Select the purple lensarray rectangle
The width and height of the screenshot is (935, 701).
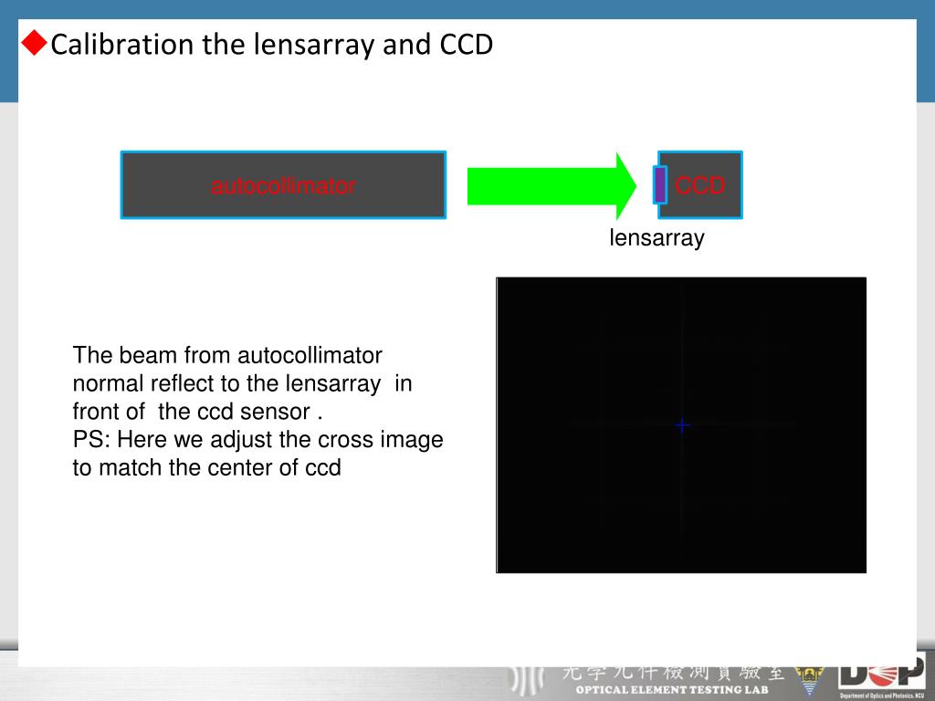pyautogui.click(x=660, y=185)
